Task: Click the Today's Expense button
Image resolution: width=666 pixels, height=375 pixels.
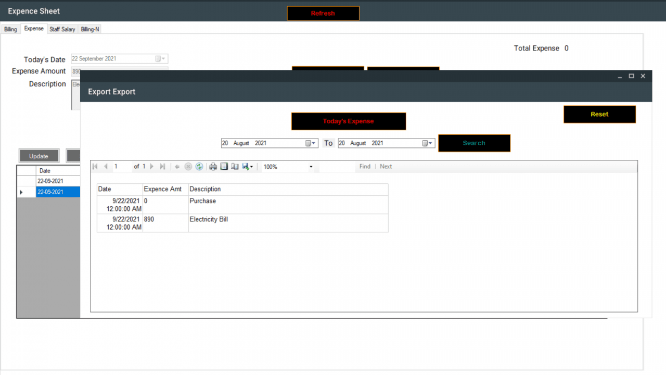Action: tap(349, 121)
